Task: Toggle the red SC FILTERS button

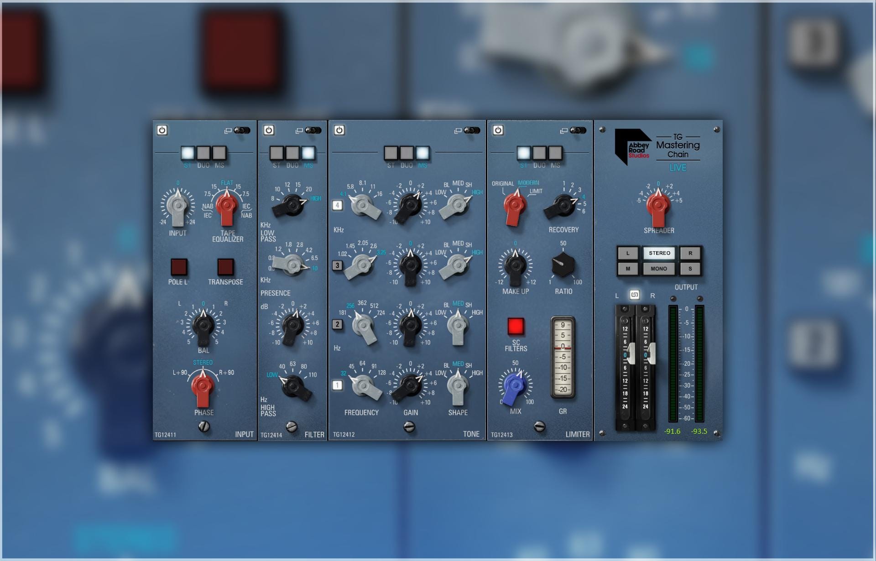Action: [516, 327]
